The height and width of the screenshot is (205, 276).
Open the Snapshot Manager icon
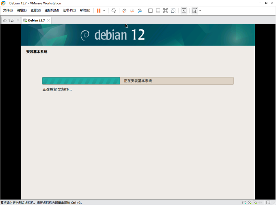(140, 11)
